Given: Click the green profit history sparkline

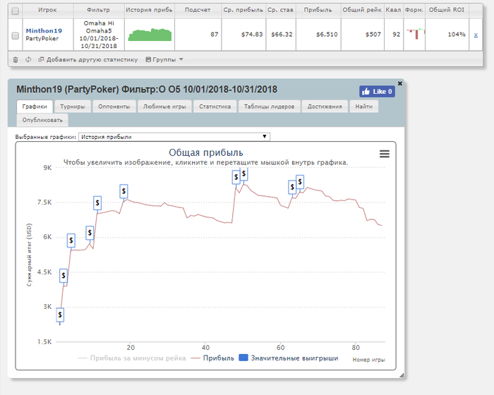Looking at the screenshot, I should [x=150, y=35].
